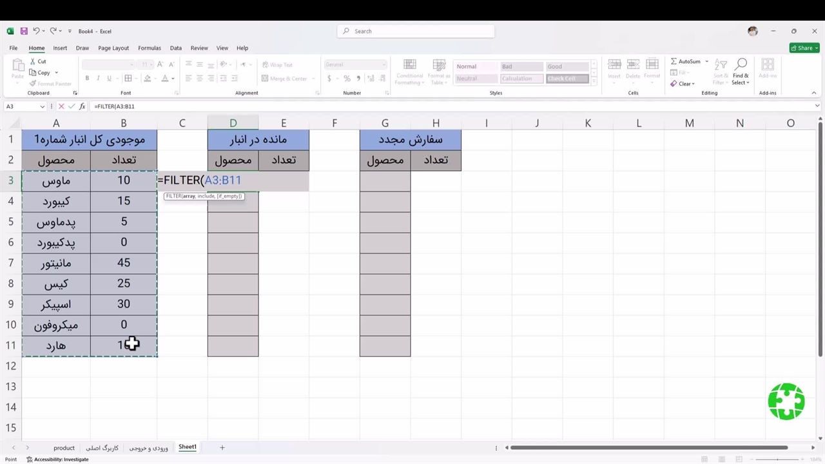The width and height of the screenshot is (825, 464).
Task: Click the Save icon in title bar
Action: [24, 31]
